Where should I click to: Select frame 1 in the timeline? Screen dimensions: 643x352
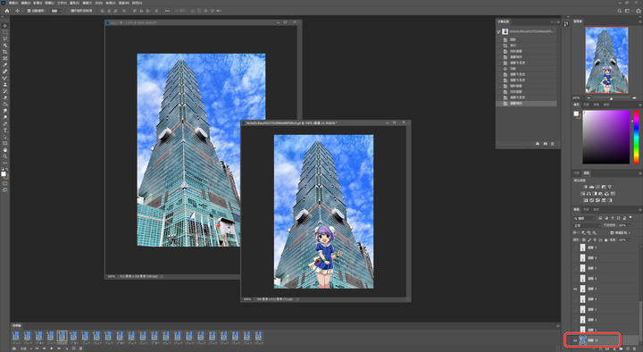15,337
